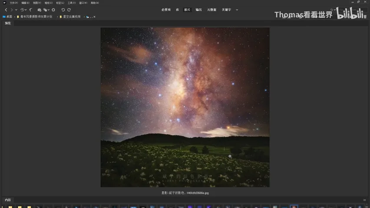Go forward with the right arrow button
Image resolution: width=370 pixels, height=208 pixels.
coord(11,10)
